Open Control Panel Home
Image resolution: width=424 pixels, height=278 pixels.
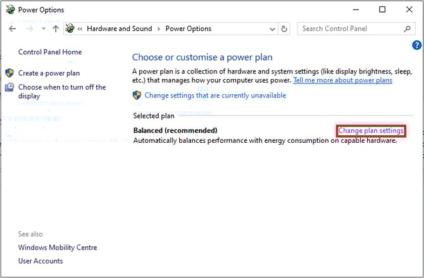50,52
